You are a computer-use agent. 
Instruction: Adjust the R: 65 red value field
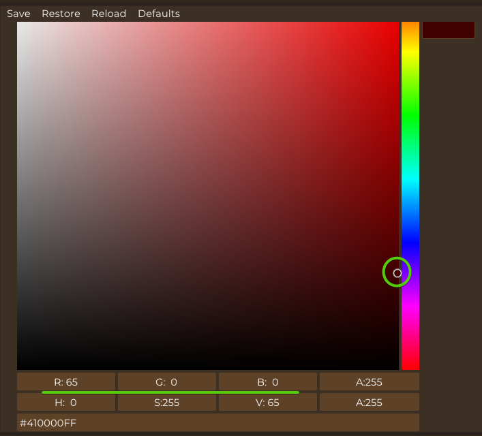click(x=66, y=382)
